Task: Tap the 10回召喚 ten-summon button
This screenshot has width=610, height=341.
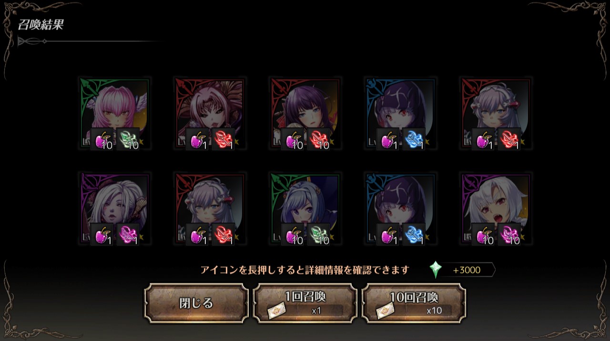Action: coord(414,303)
